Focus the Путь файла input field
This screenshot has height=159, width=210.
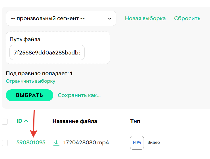tap(47, 53)
